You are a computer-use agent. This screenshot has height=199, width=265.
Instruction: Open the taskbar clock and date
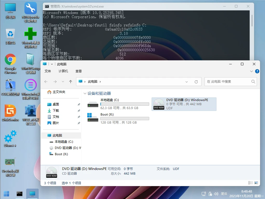(246, 194)
